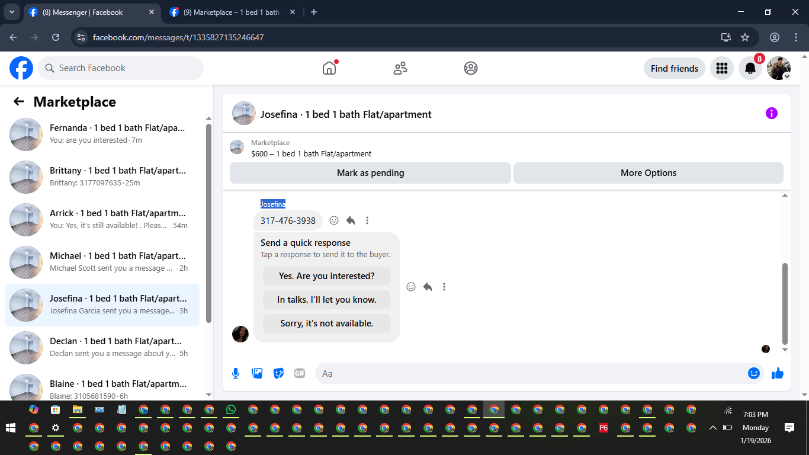React to the quick response card

(411, 287)
